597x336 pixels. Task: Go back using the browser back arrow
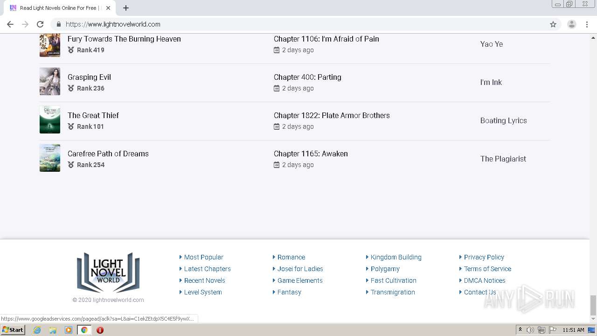(10, 24)
